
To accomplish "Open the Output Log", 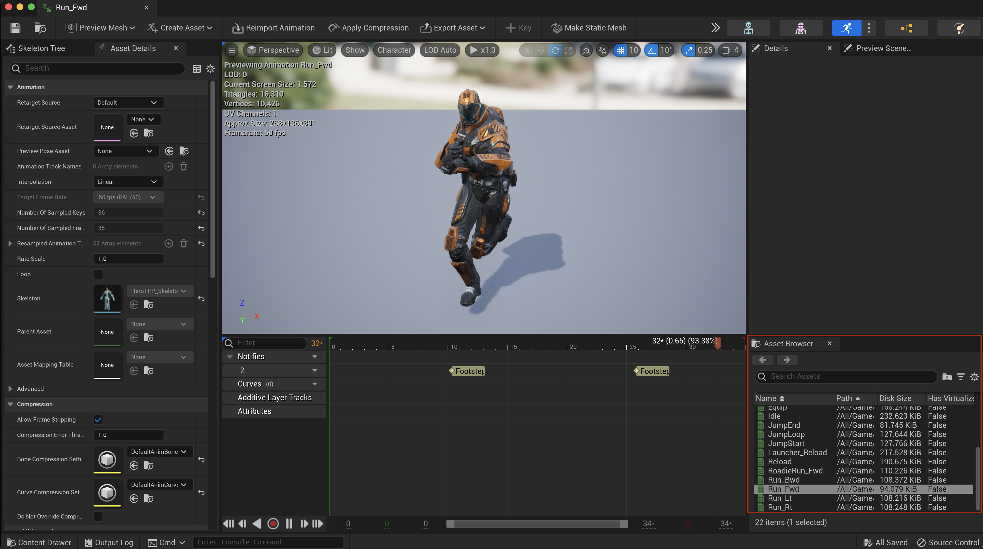I will (109, 542).
